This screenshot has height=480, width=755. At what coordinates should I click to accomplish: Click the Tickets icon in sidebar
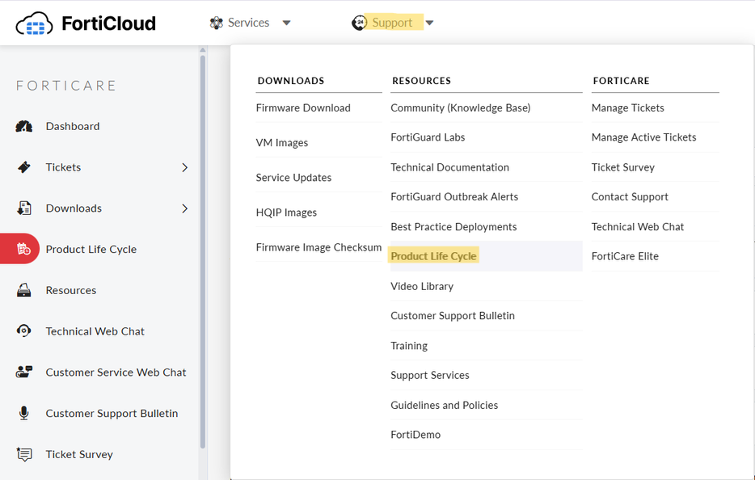coord(24,167)
